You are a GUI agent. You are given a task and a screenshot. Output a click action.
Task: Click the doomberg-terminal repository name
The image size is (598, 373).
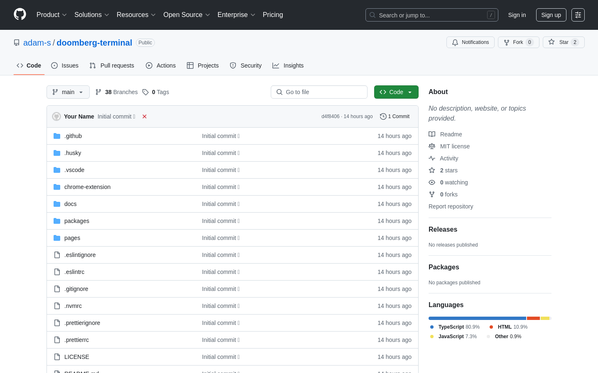pyautogui.click(x=94, y=43)
